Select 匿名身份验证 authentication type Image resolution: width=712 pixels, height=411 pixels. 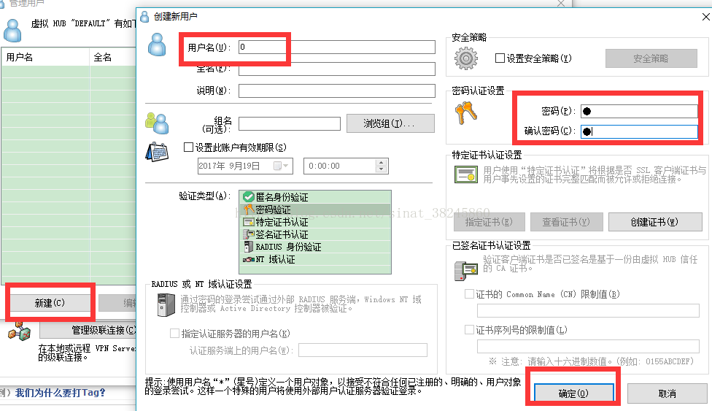(x=282, y=197)
